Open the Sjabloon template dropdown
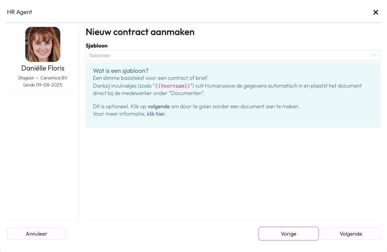Screen dimensions: 387x252 point(233,55)
